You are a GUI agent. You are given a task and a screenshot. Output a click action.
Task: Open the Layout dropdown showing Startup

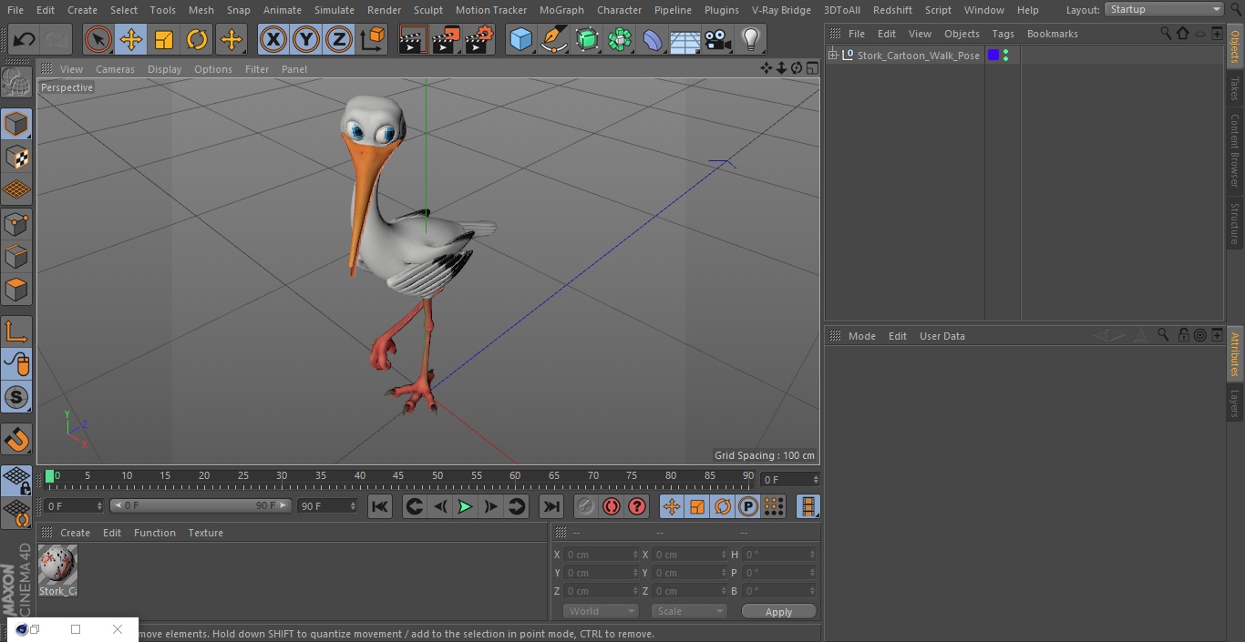tap(1165, 9)
